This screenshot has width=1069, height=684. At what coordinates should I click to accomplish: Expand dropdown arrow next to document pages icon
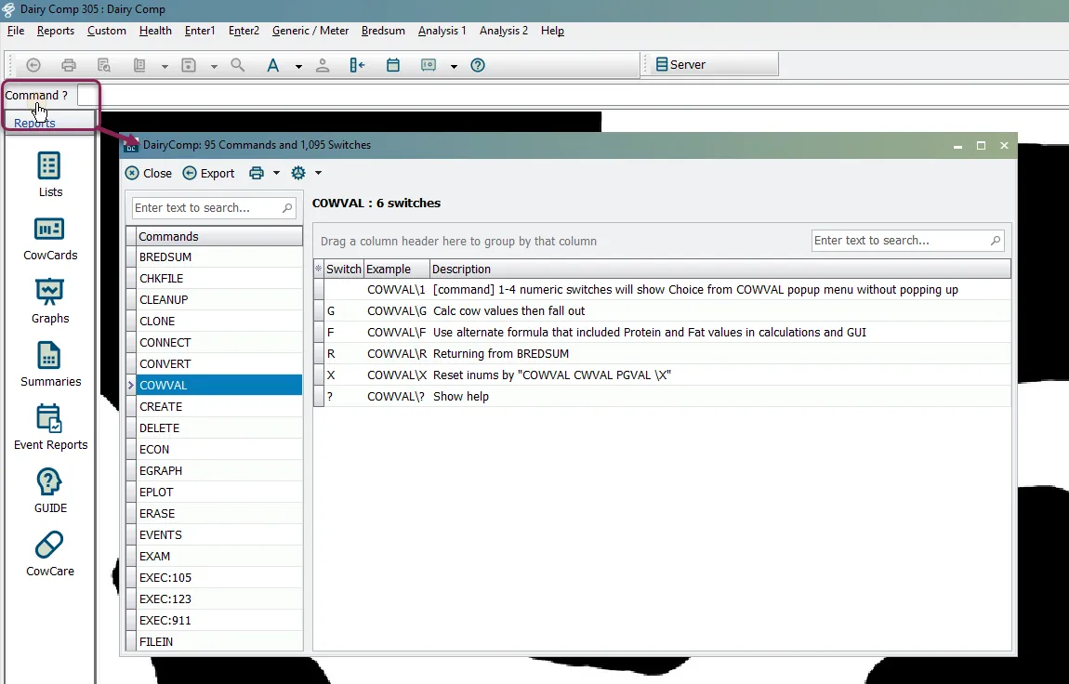165,66
